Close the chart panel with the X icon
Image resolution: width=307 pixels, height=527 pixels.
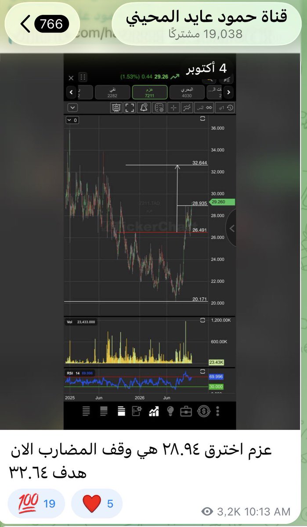pyautogui.click(x=71, y=78)
